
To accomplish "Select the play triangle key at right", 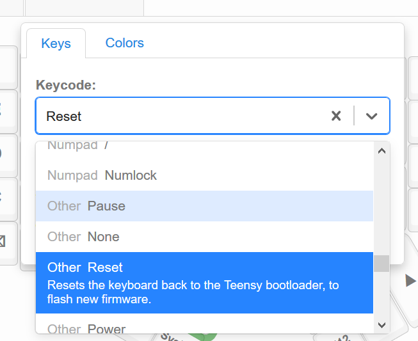I will (x=410, y=280).
